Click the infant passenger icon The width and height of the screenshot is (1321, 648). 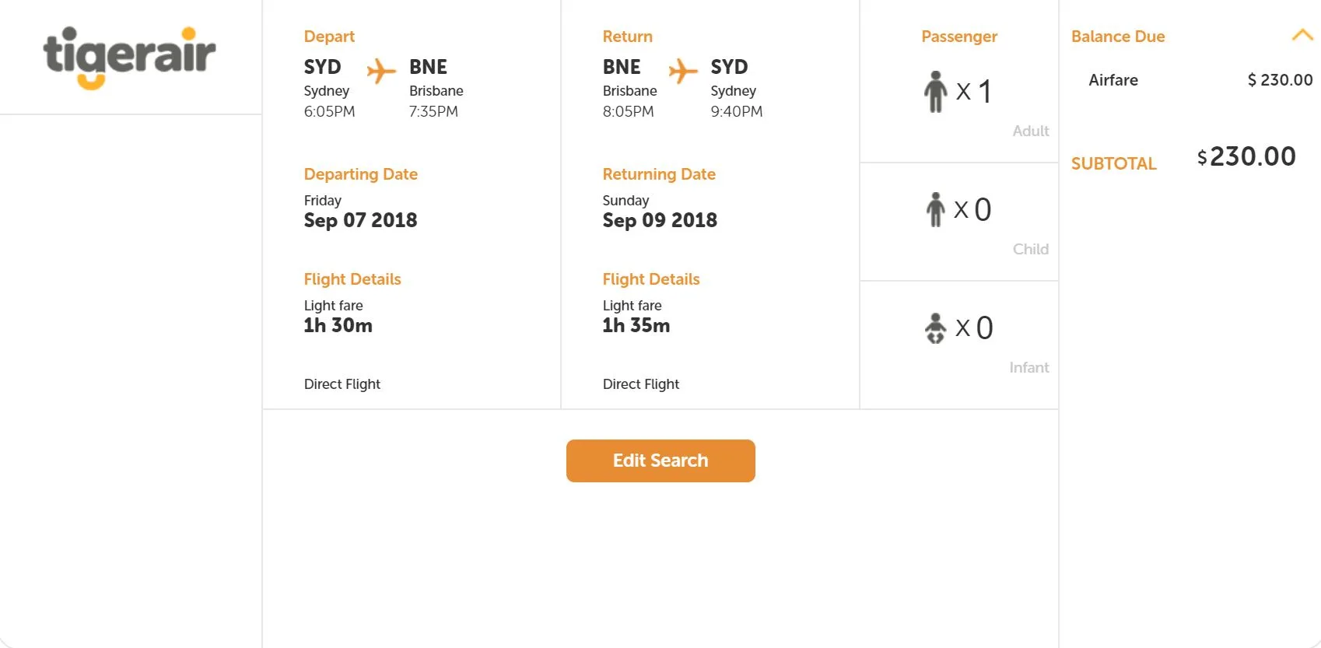(935, 328)
